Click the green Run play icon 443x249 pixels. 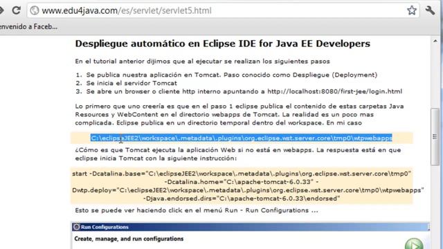point(414,244)
